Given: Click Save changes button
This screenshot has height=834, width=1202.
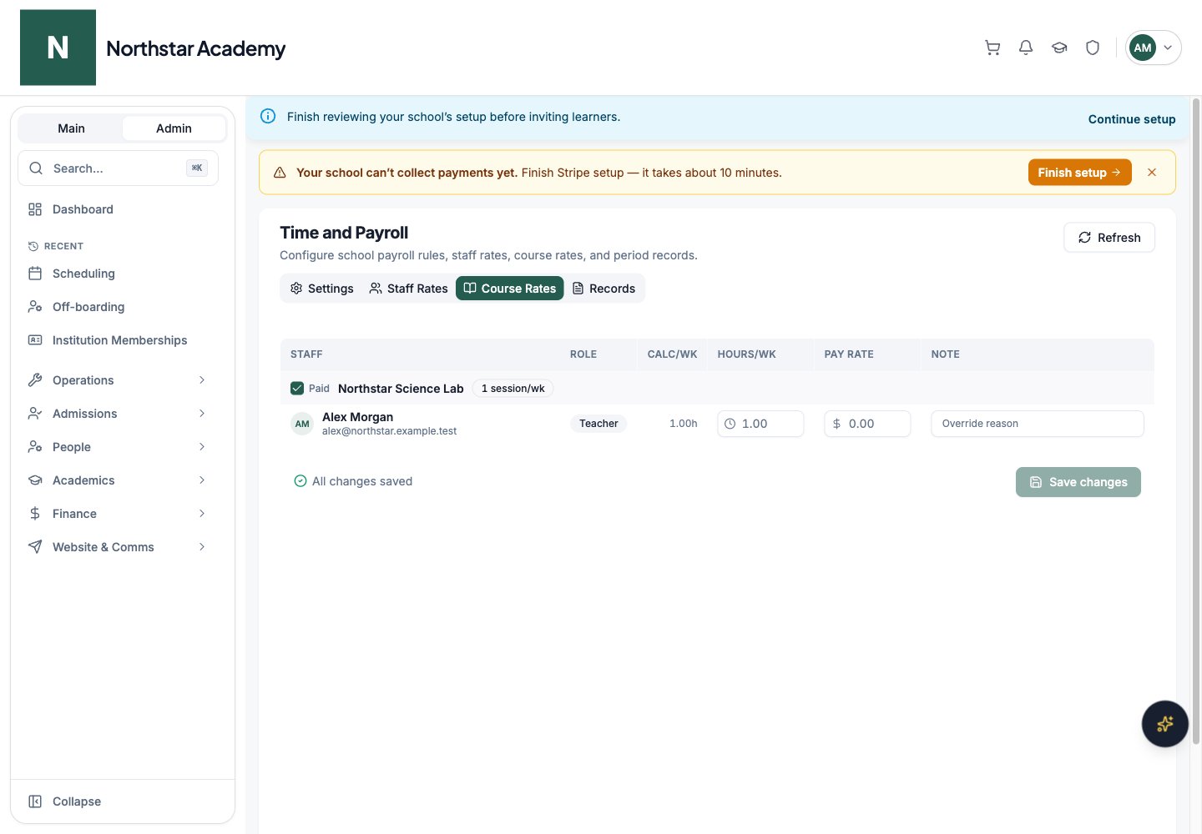Looking at the screenshot, I should pos(1078,482).
